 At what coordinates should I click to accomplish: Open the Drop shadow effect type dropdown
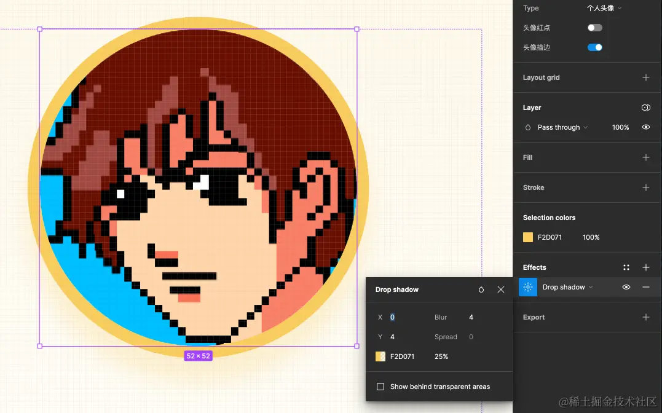tap(567, 287)
